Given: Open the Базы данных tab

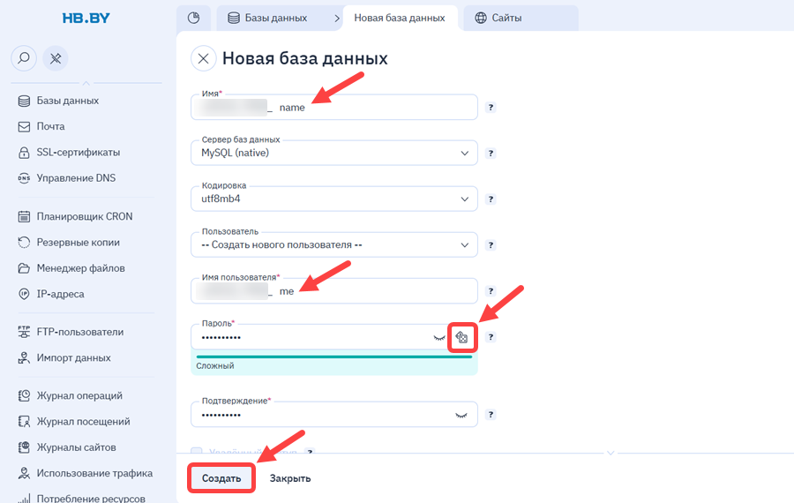Looking at the screenshot, I should 275,19.
